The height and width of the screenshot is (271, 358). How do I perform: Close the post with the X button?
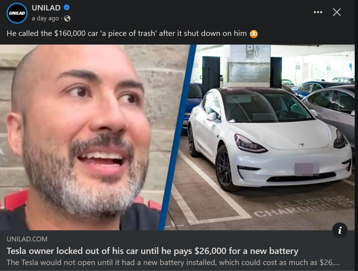(x=337, y=12)
